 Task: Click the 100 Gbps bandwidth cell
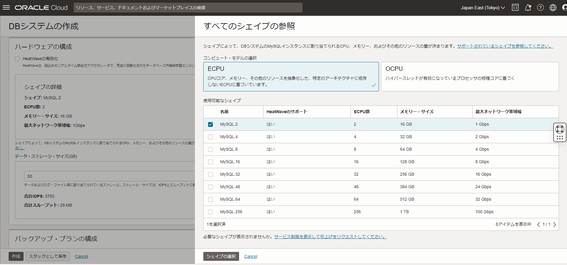484,212
